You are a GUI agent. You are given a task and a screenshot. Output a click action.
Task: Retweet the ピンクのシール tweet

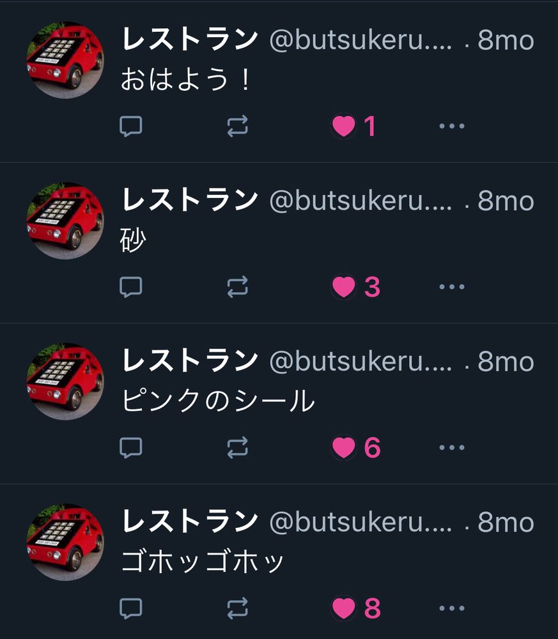click(238, 447)
